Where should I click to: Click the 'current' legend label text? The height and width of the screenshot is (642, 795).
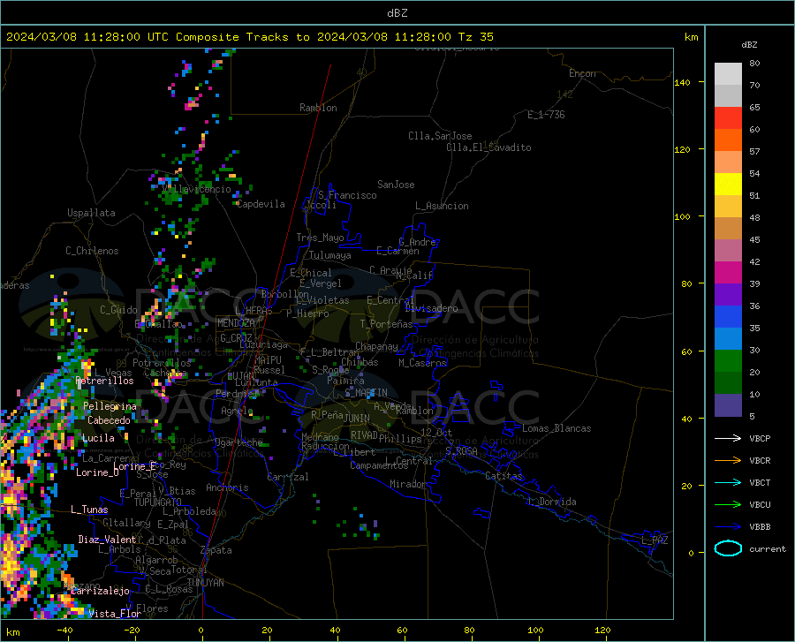(768, 548)
